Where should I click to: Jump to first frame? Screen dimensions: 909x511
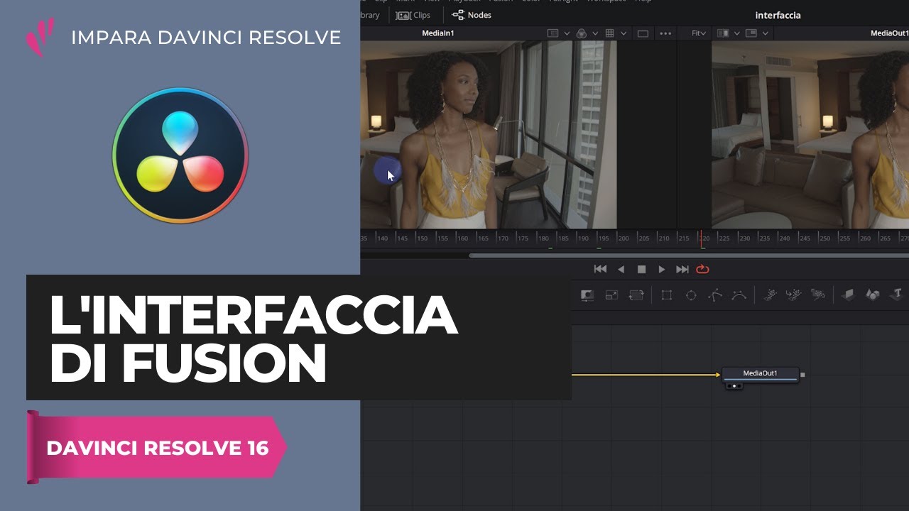(x=600, y=269)
